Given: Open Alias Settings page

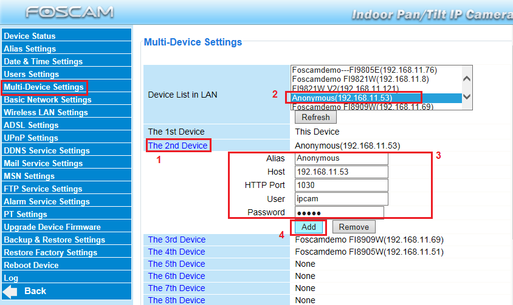Looking at the screenshot, I should 66,49.
